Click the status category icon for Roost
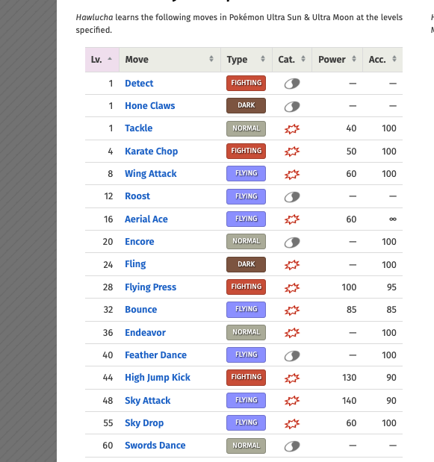434x462 pixels. (292, 197)
